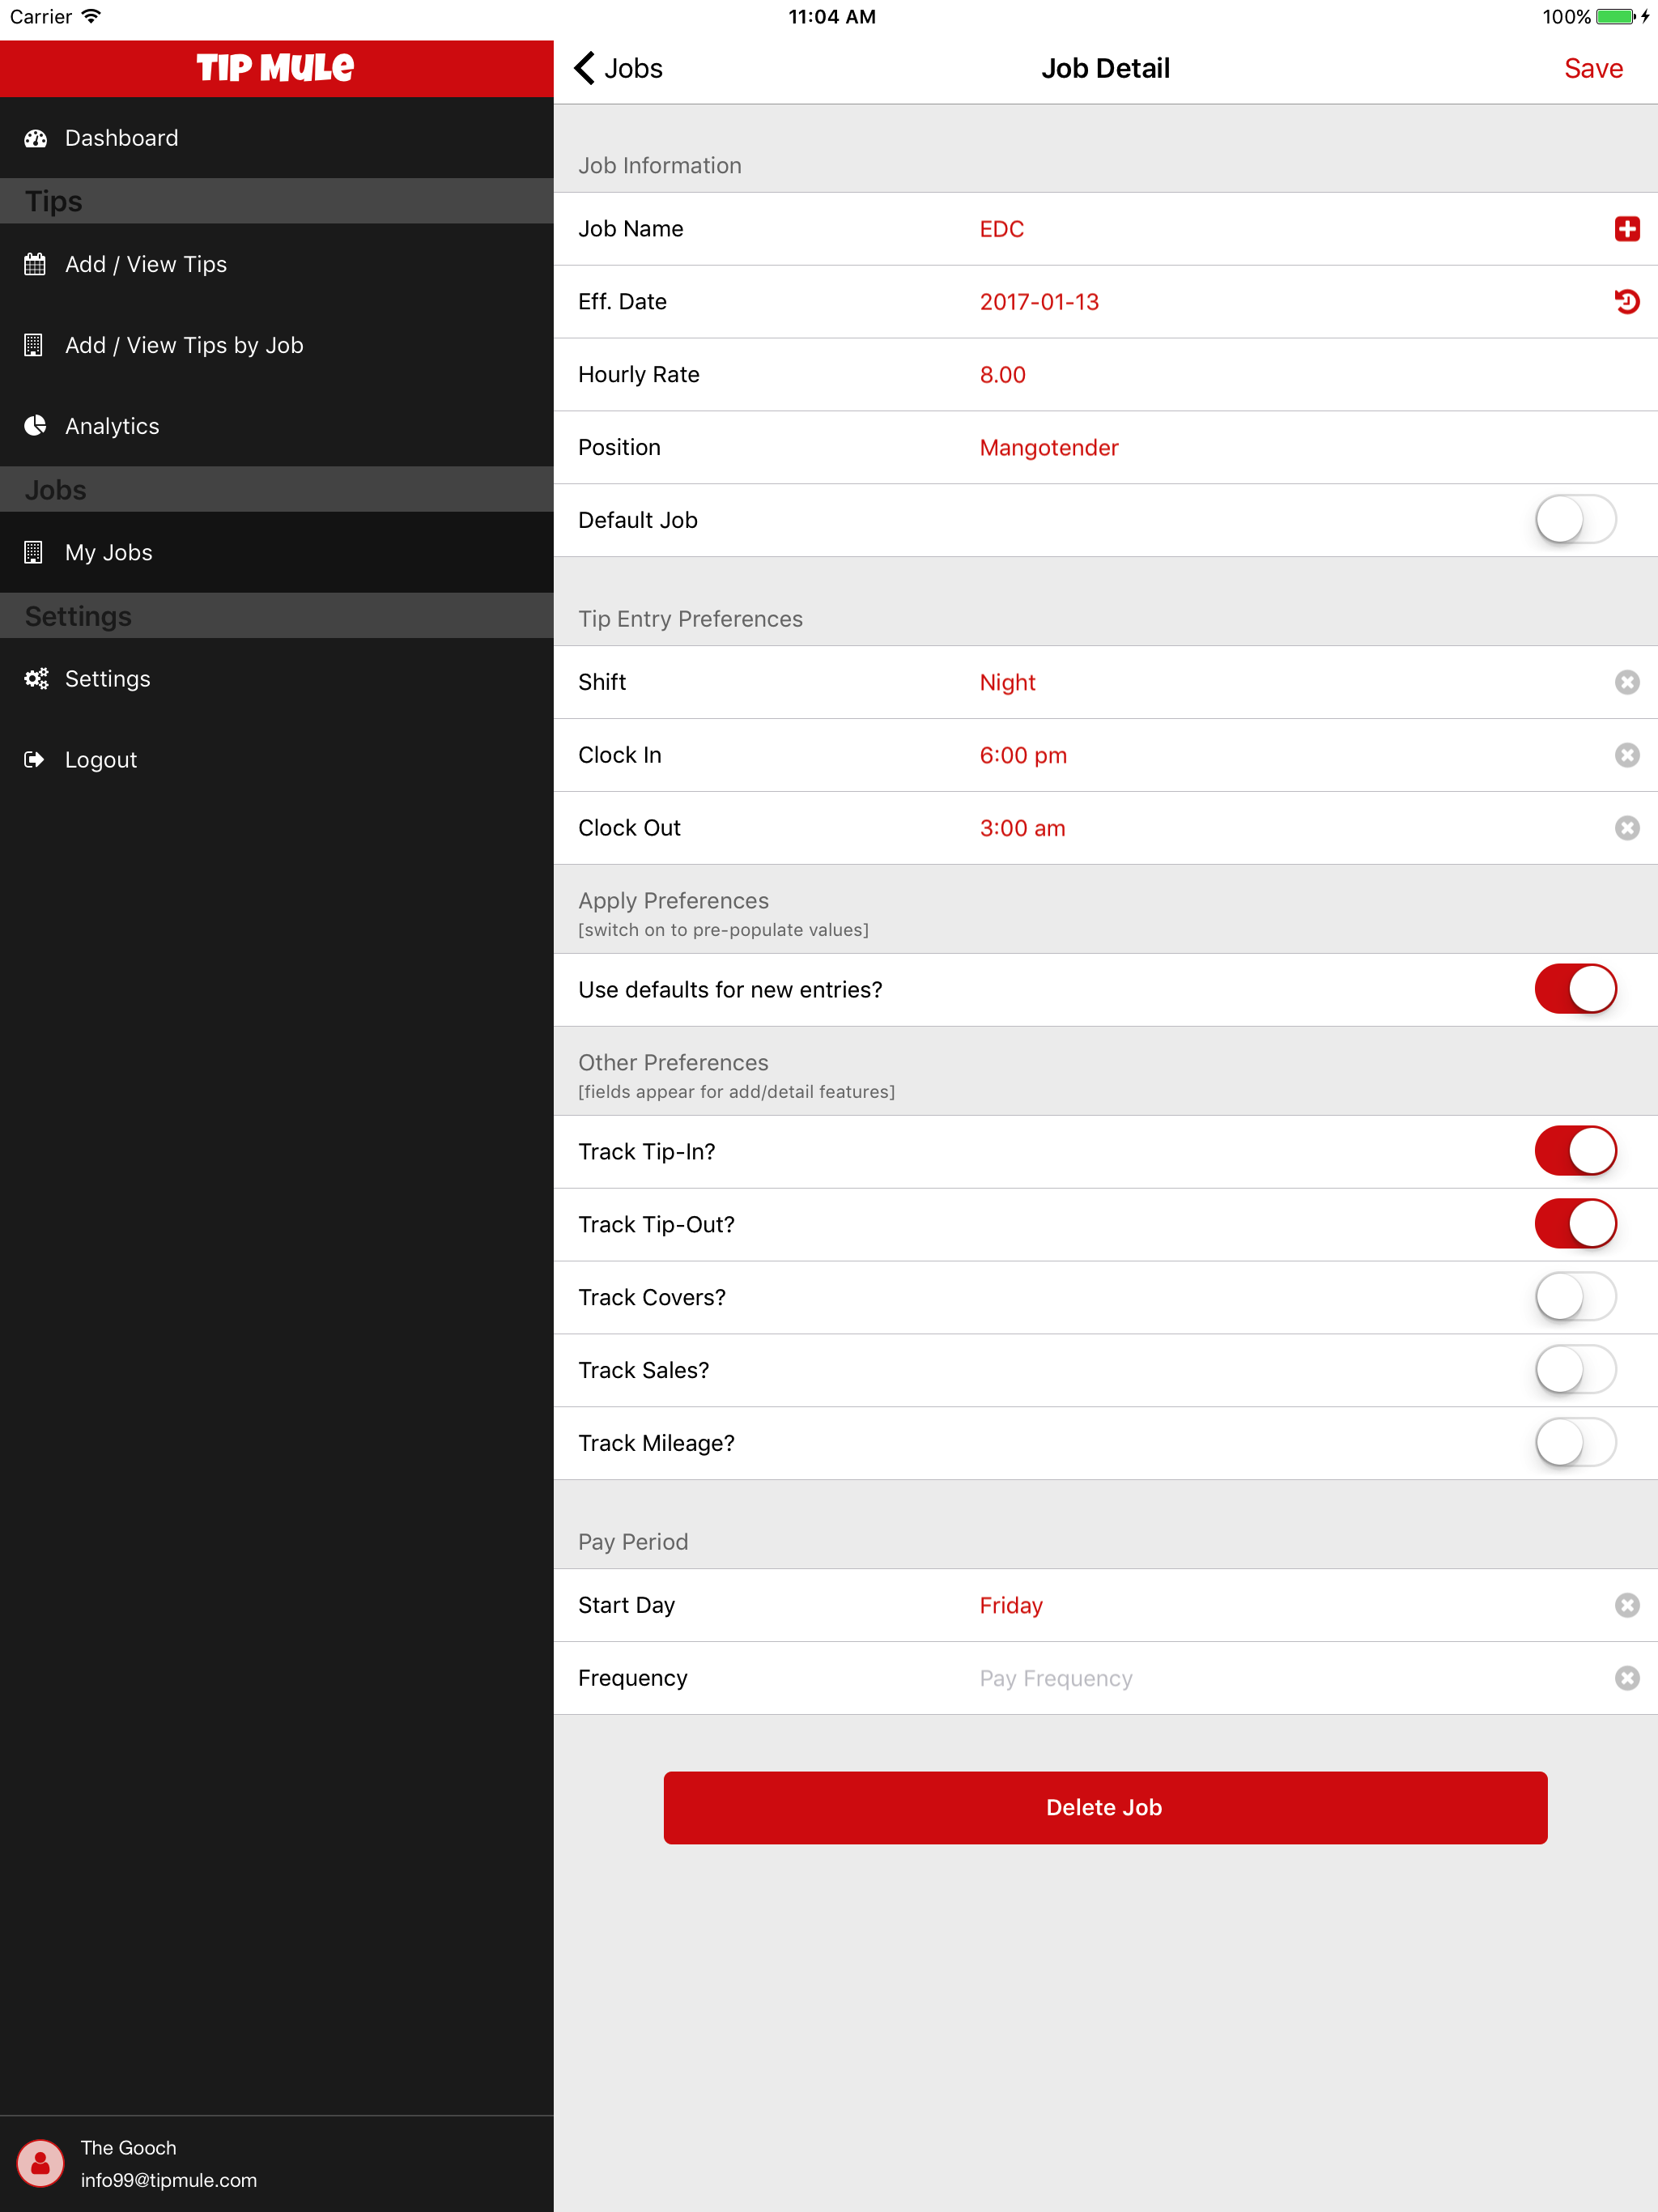This screenshot has height=2212, width=1658.
Task: Click The Gooch profile name
Action: pos(128,2147)
